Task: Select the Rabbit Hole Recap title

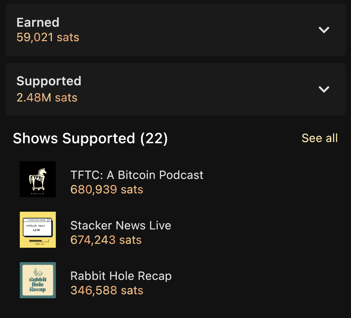Action: tap(121, 276)
